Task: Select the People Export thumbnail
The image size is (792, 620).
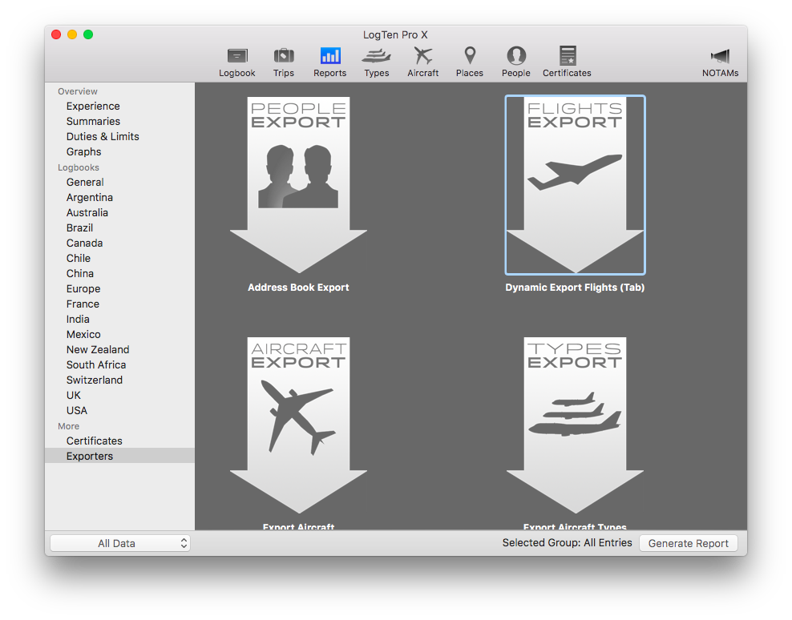Action: point(298,185)
